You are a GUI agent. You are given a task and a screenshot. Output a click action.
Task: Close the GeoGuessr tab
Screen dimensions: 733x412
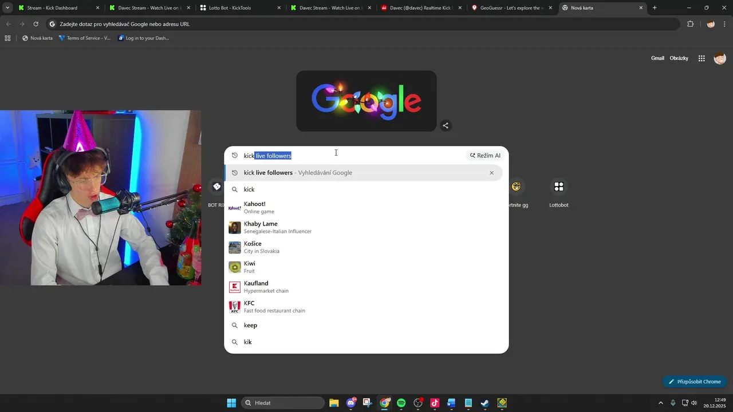pos(550,8)
